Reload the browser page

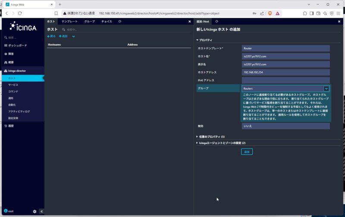click(20, 13)
